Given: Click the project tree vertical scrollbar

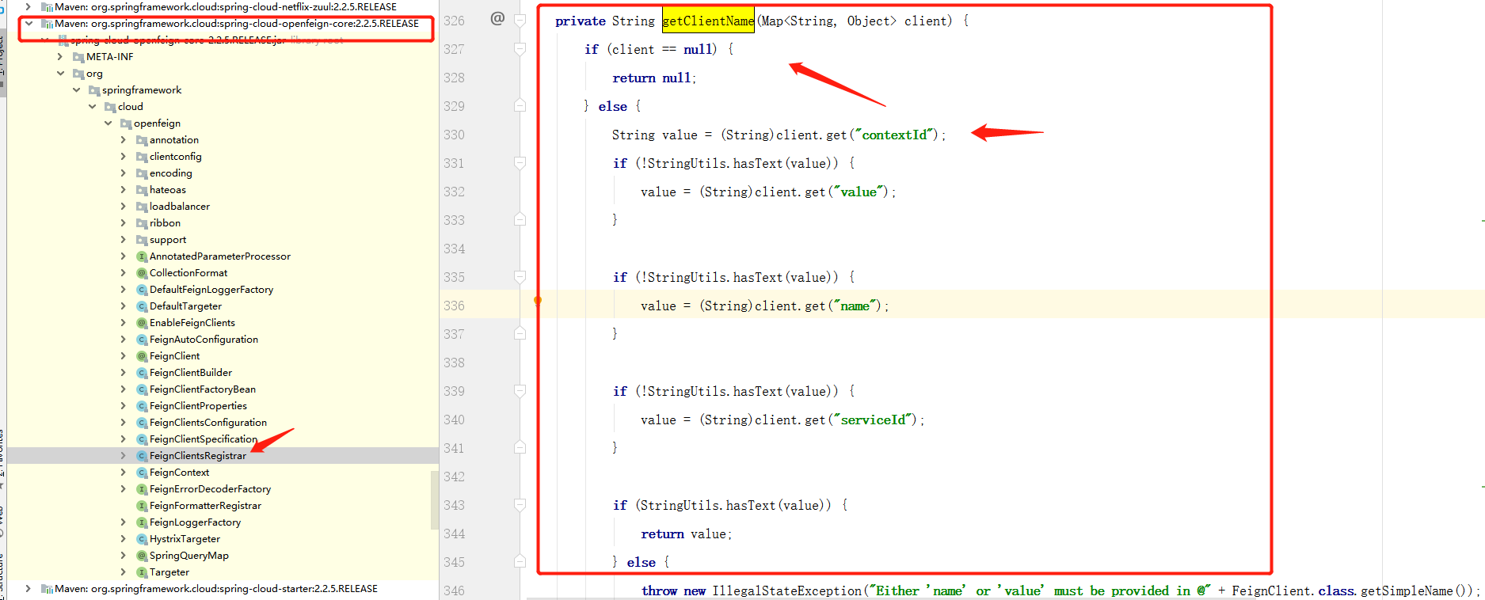Looking at the screenshot, I should (435, 499).
